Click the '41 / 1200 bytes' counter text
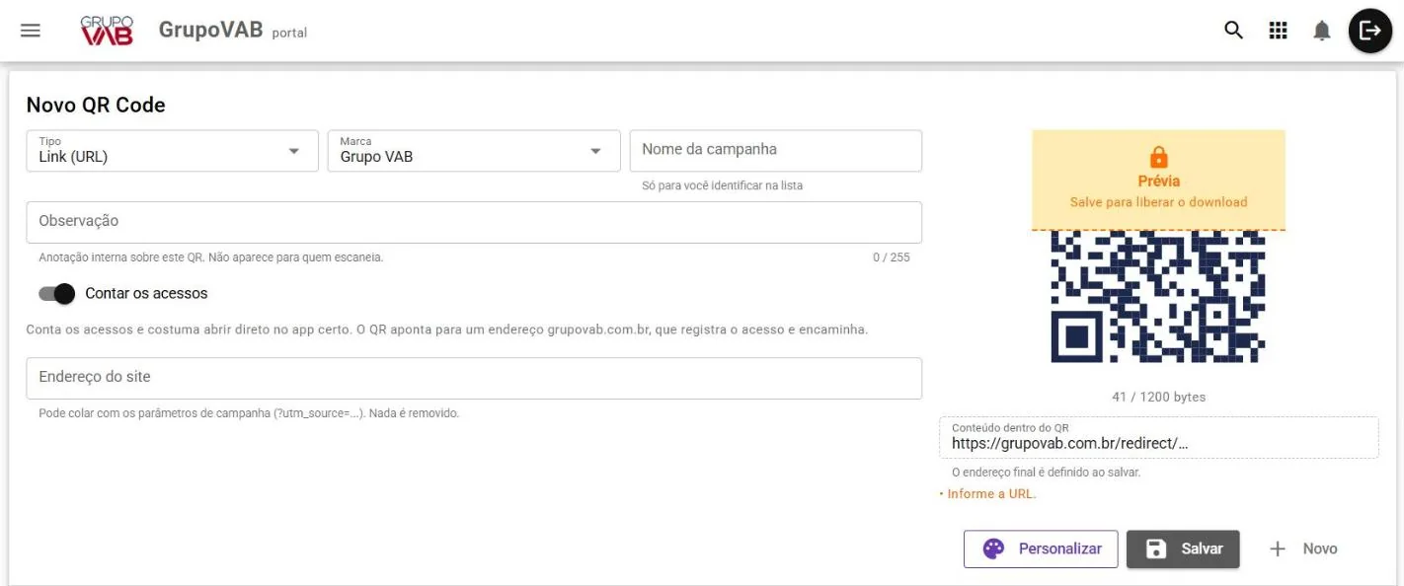The height and width of the screenshot is (586, 1404). coord(1158,397)
